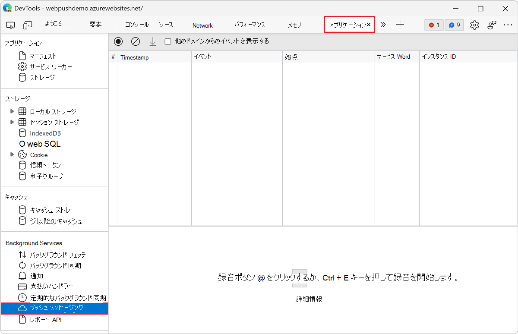Add a new tool panel with plus
518x334 pixels.
[x=400, y=25]
